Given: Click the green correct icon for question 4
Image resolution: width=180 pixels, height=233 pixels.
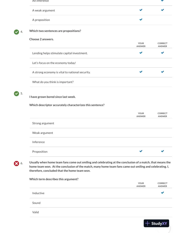Looking at the screenshot, I should pos(16,31).
